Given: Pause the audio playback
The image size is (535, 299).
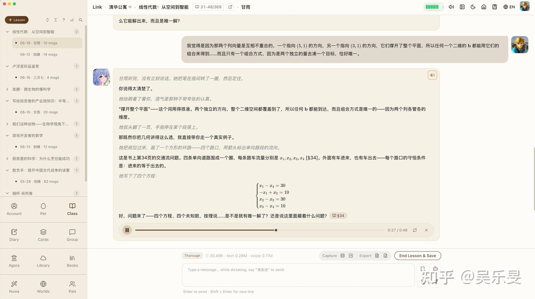Looking at the screenshot, I should pos(127,230).
